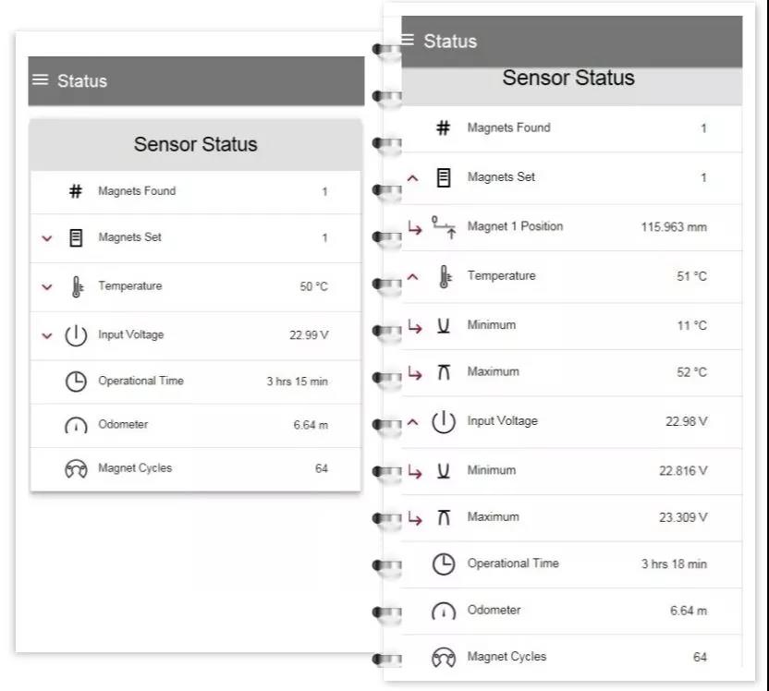
Task: Open the hamburger menu in the left Status header
Action: tap(40, 80)
